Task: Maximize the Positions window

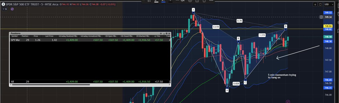Action: (166, 33)
